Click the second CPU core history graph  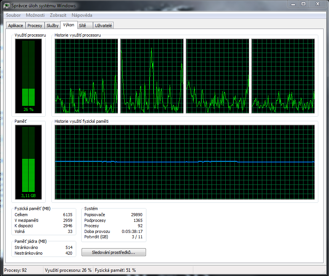tap(152, 76)
